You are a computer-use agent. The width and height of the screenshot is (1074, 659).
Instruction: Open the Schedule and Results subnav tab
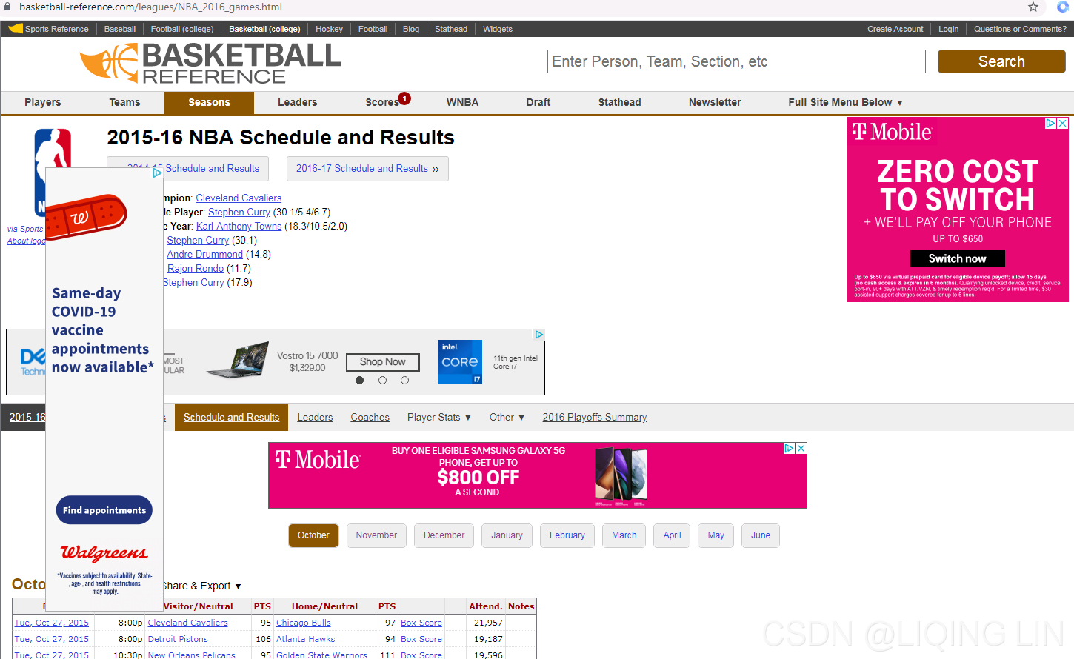point(231,418)
